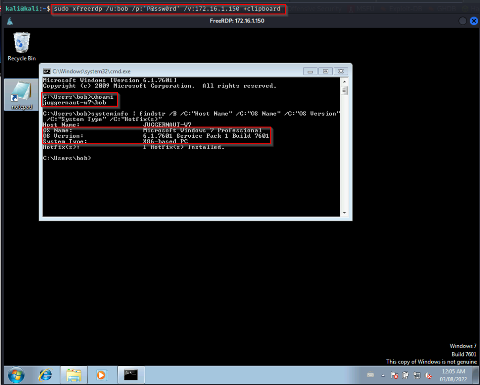Launch Internet Explorer from the taskbar

(x=45, y=375)
